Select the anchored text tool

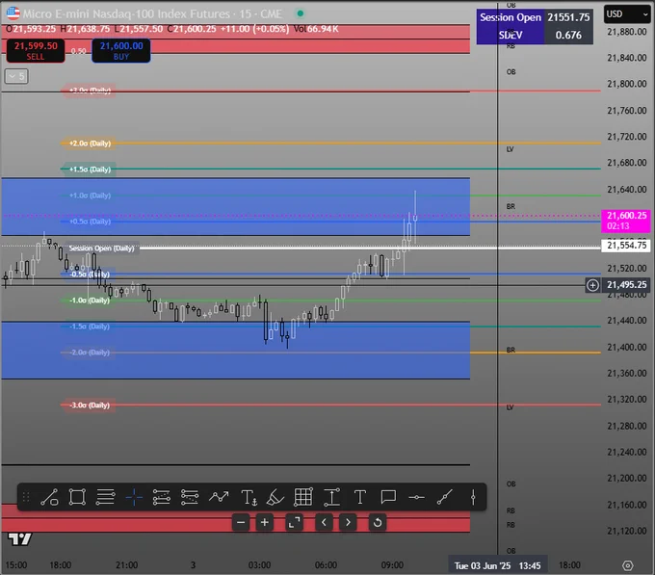249,497
